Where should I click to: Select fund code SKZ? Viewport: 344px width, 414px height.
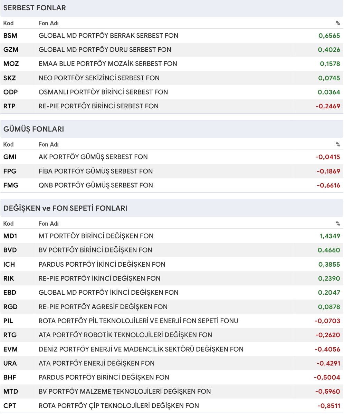coord(10,78)
